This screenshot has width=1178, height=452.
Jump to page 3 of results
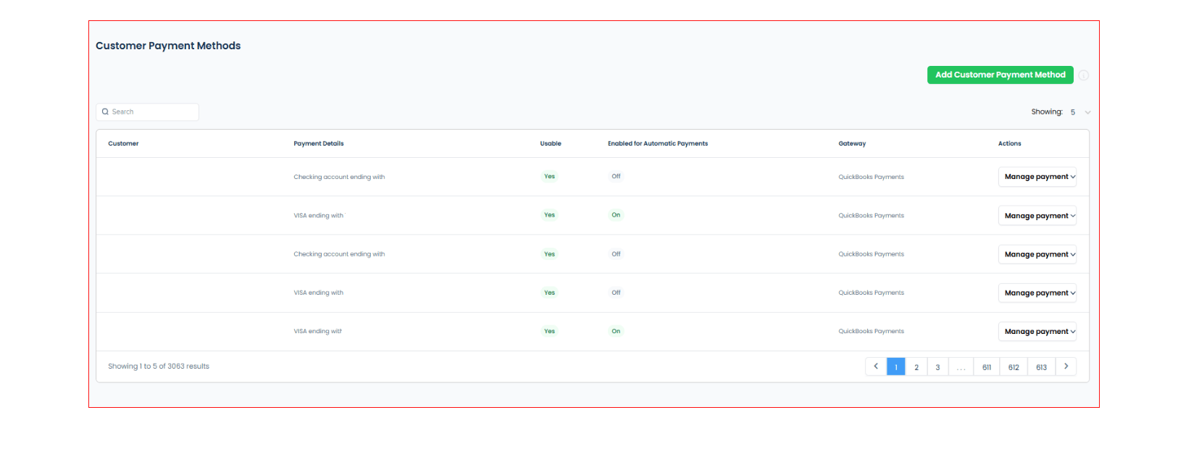pos(937,367)
